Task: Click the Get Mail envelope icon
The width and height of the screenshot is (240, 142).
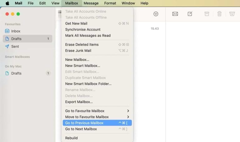Action: coord(175,14)
